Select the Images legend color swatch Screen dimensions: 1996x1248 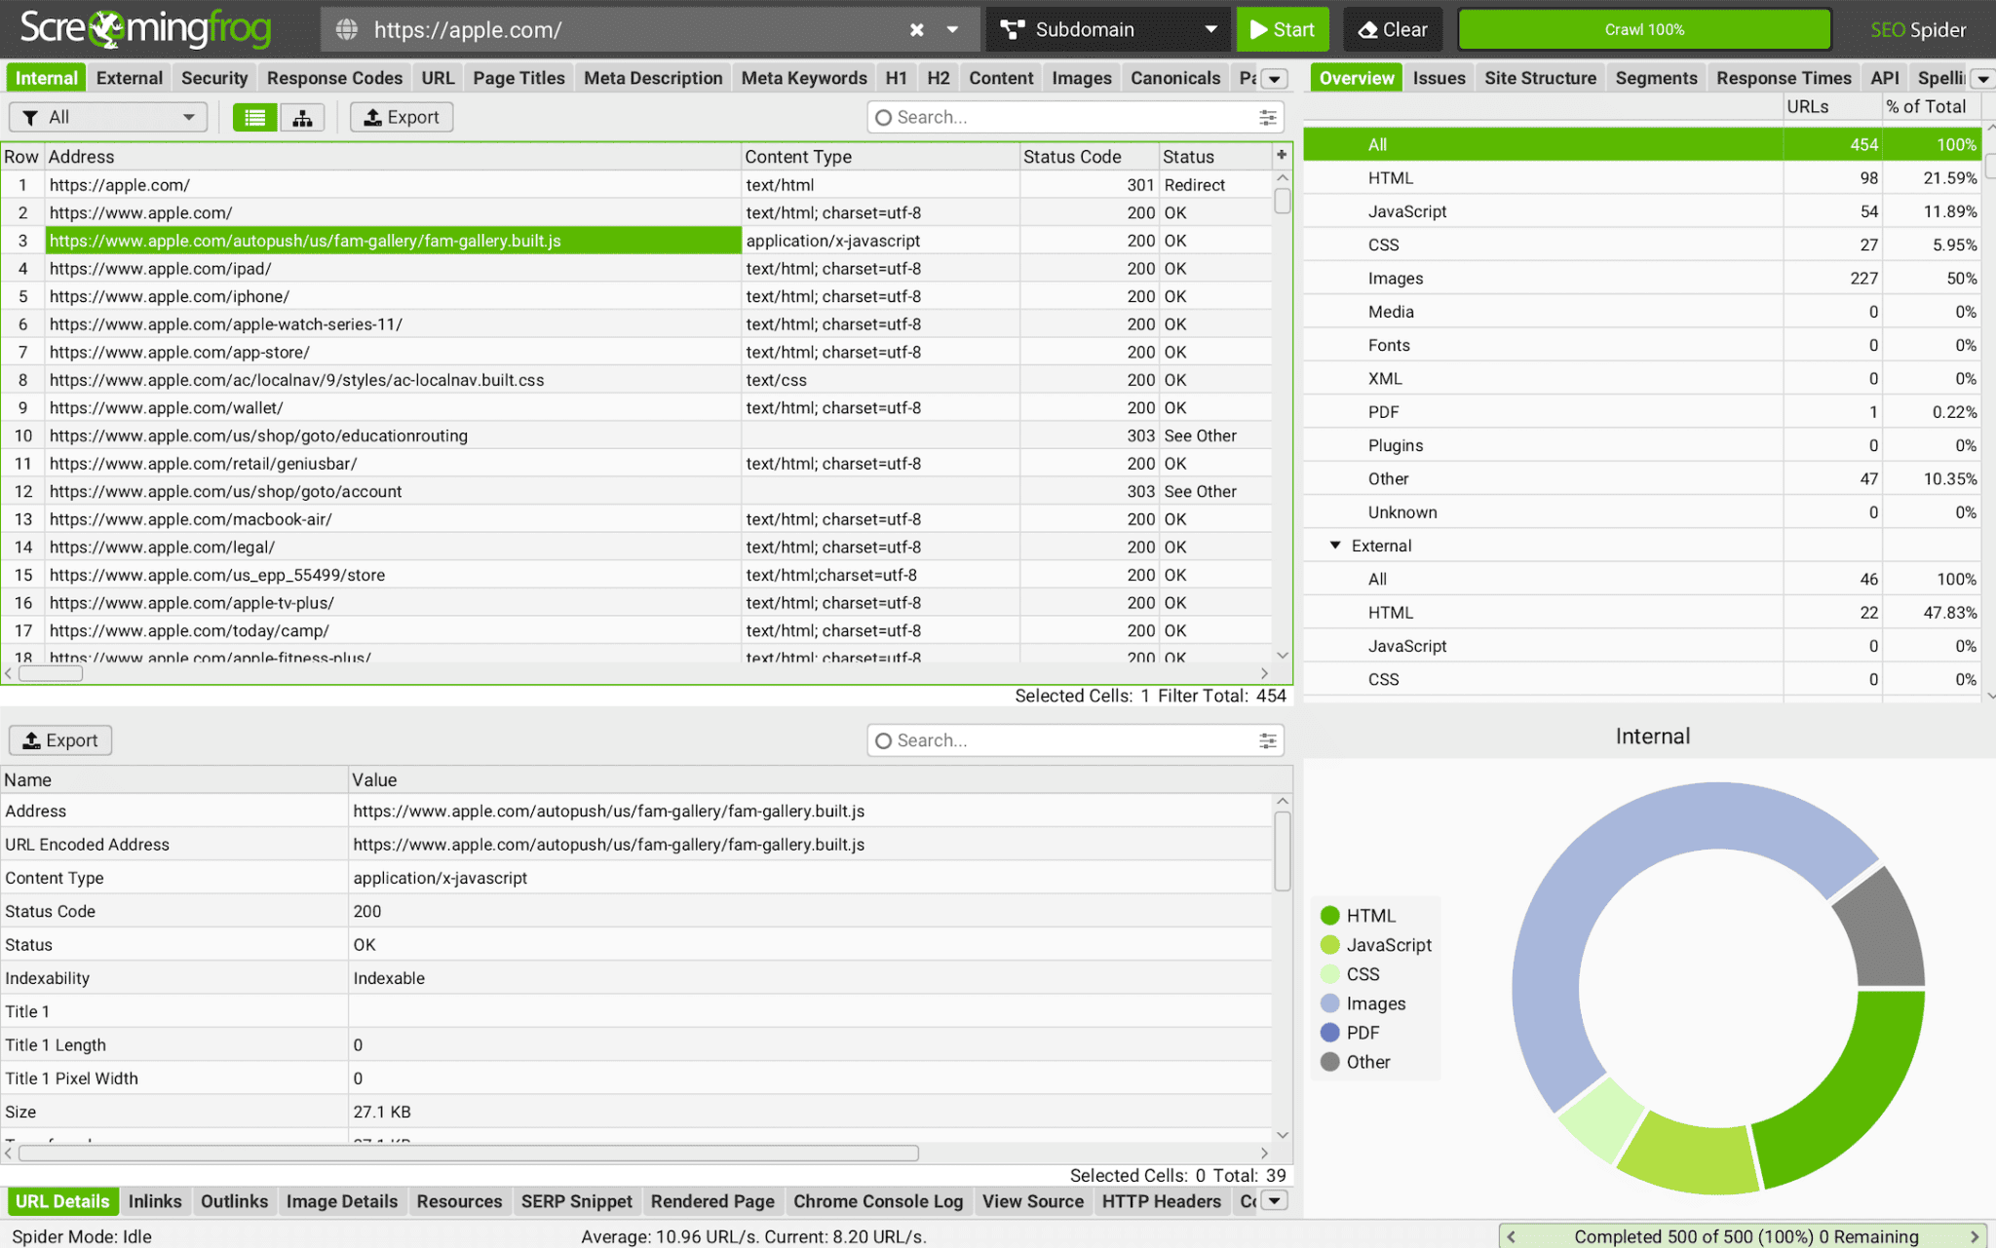1329,1003
